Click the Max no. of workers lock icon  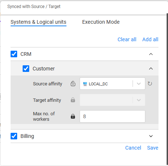coord(73,116)
